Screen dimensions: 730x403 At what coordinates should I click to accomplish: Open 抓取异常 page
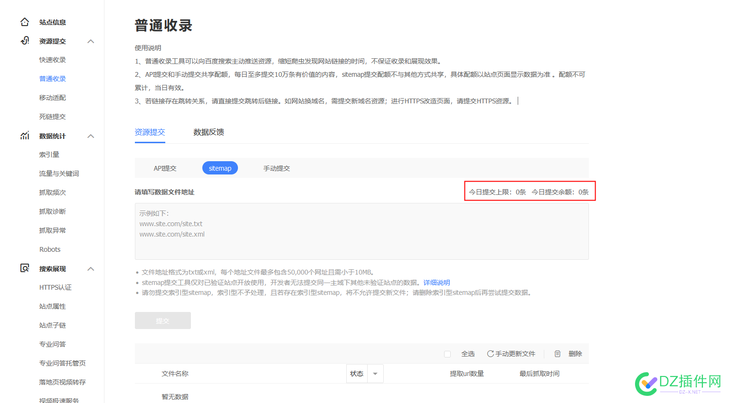[x=52, y=230]
